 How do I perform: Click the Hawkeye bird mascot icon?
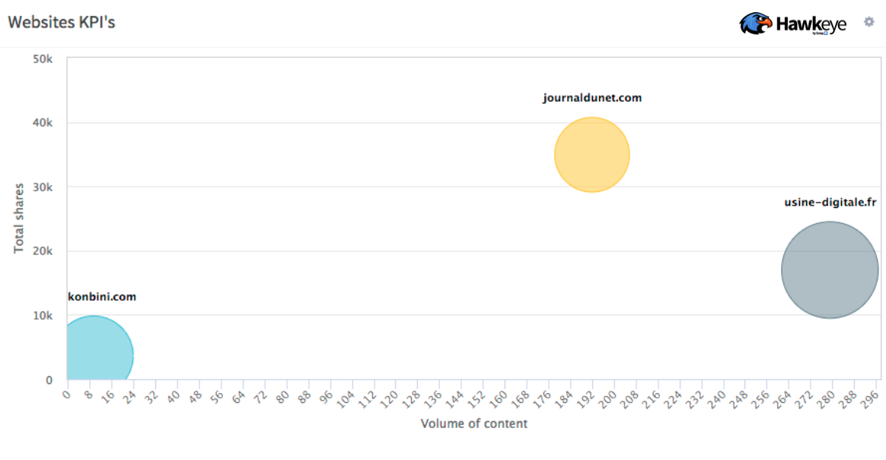pyautogui.click(x=755, y=24)
